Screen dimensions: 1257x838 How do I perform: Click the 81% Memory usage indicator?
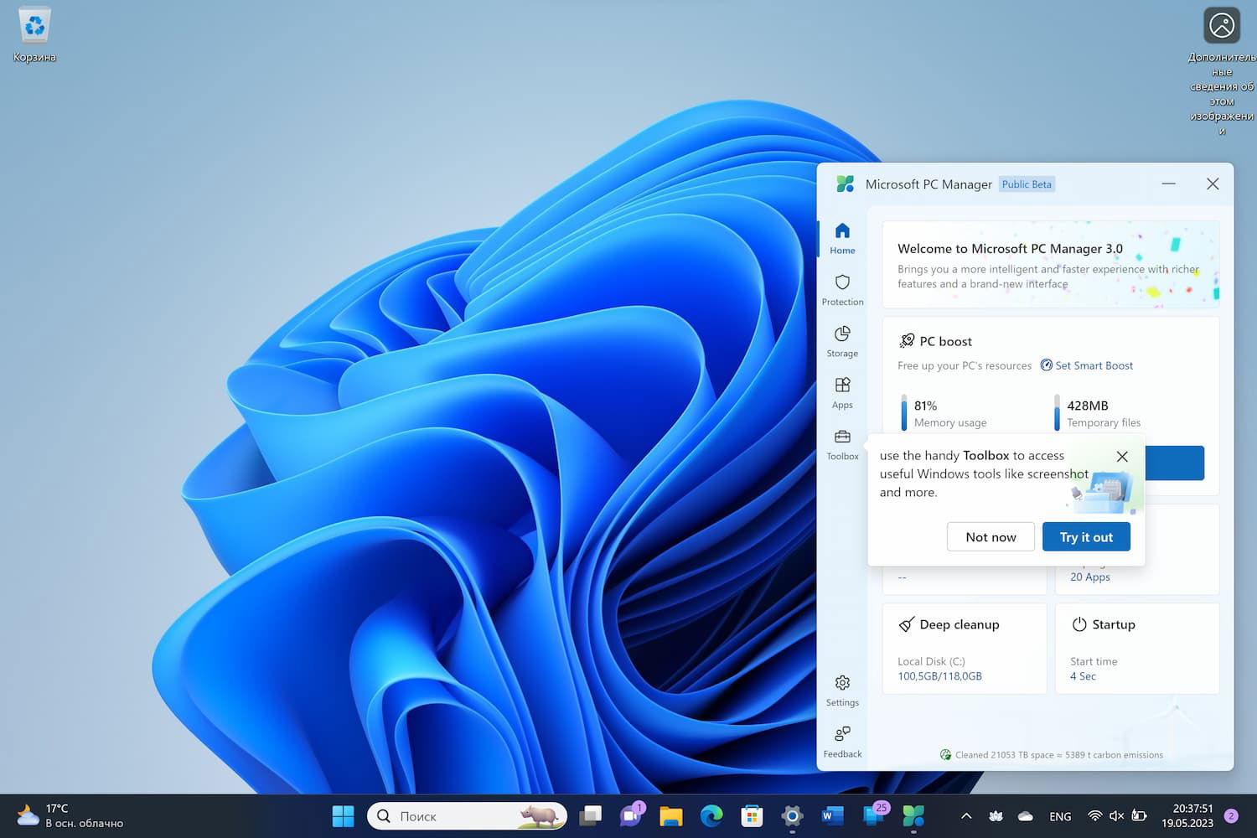click(944, 413)
